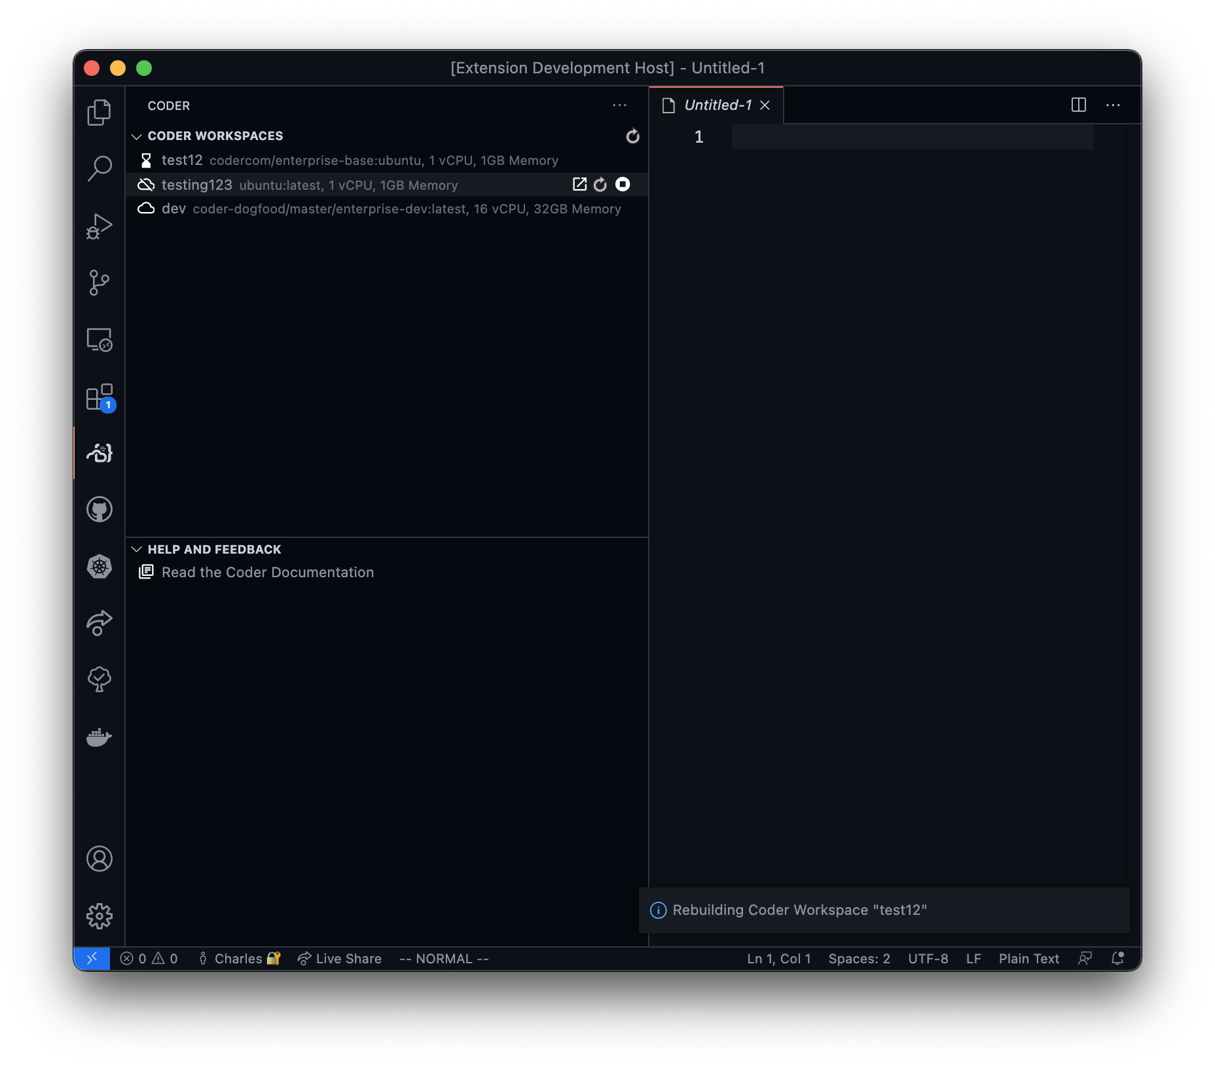Screen dimensions: 1215x1068
Task: Click the line number 1 gutter
Action: (x=698, y=137)
